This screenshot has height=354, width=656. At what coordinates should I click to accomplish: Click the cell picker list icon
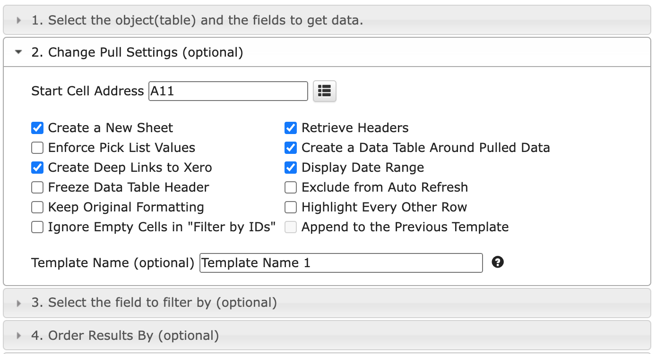click(x=324, y=91)
